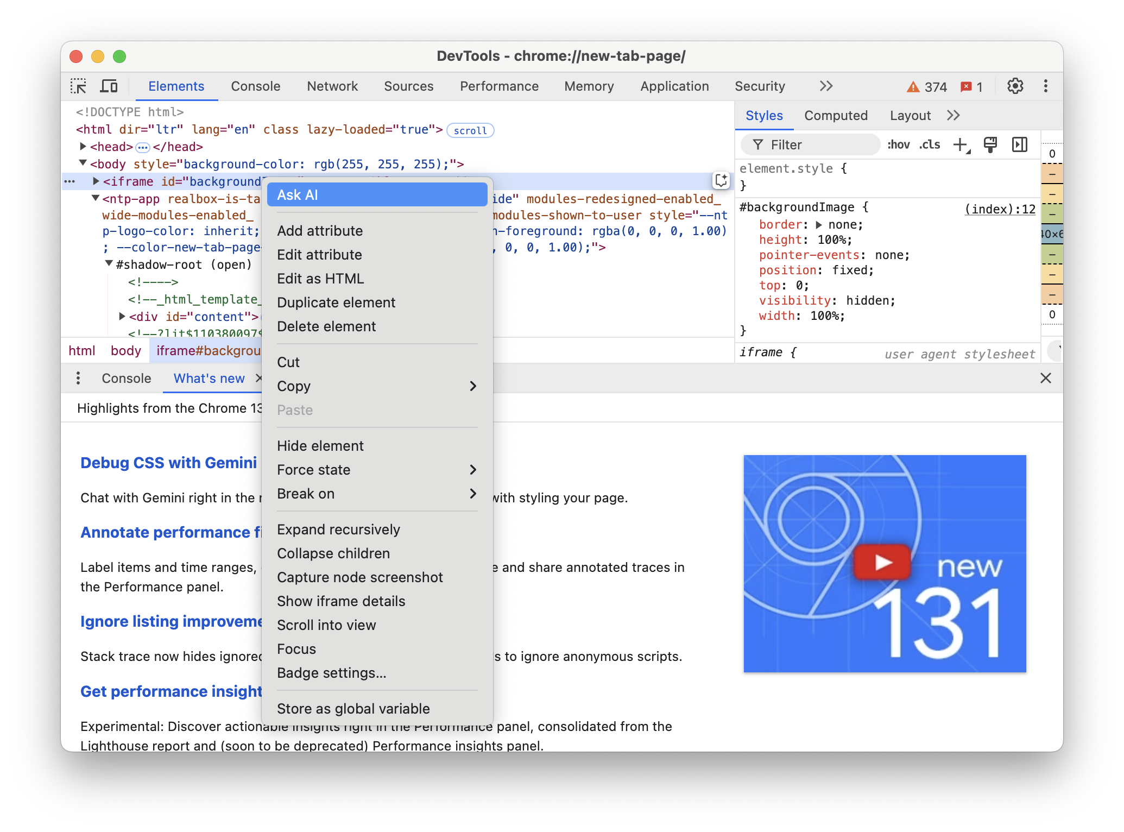Image resolution: width=1124 pixels, height=832 pixels.
Task: Switch to the Network tab
Action: coord(332,86)
